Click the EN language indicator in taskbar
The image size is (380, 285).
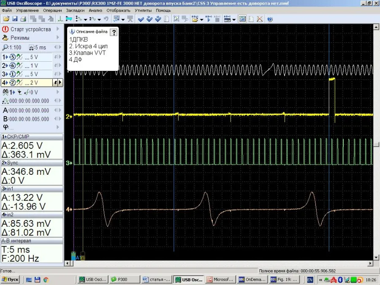click(310, 280)
